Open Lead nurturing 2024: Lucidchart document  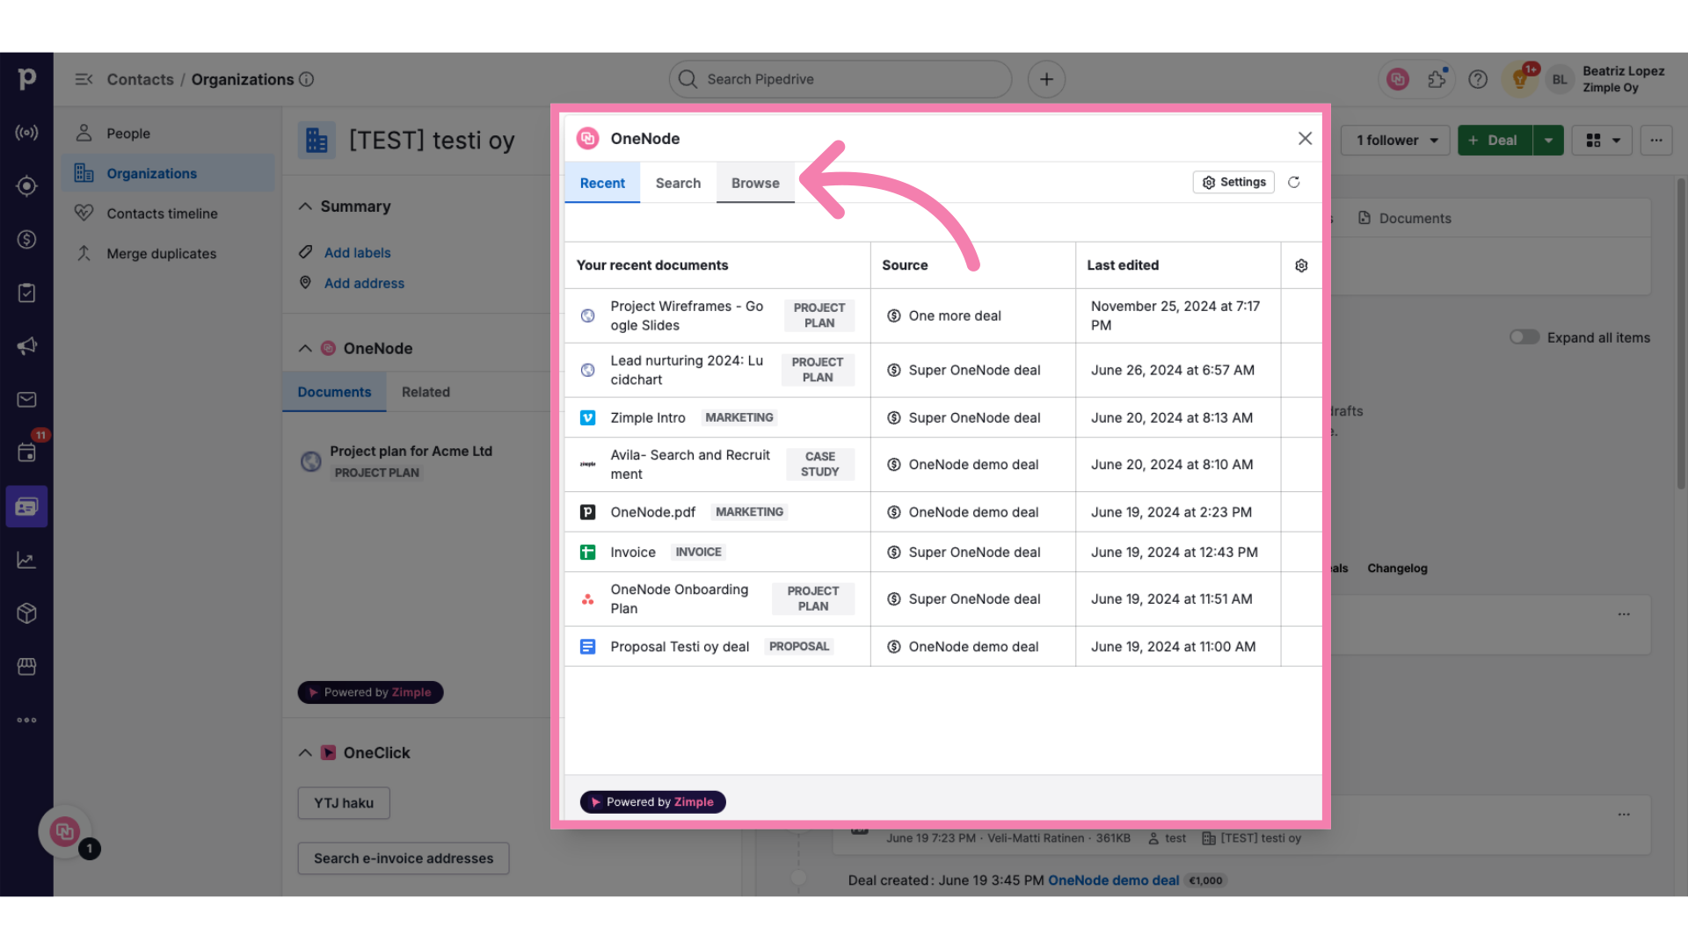(687, 370)
